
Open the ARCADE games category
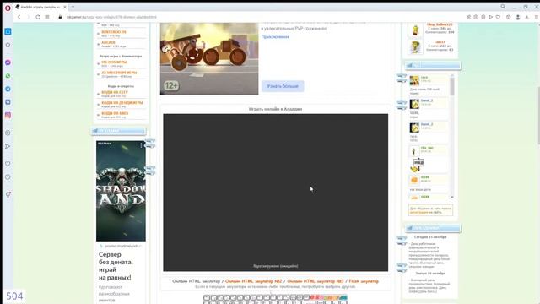pos(109,43)
